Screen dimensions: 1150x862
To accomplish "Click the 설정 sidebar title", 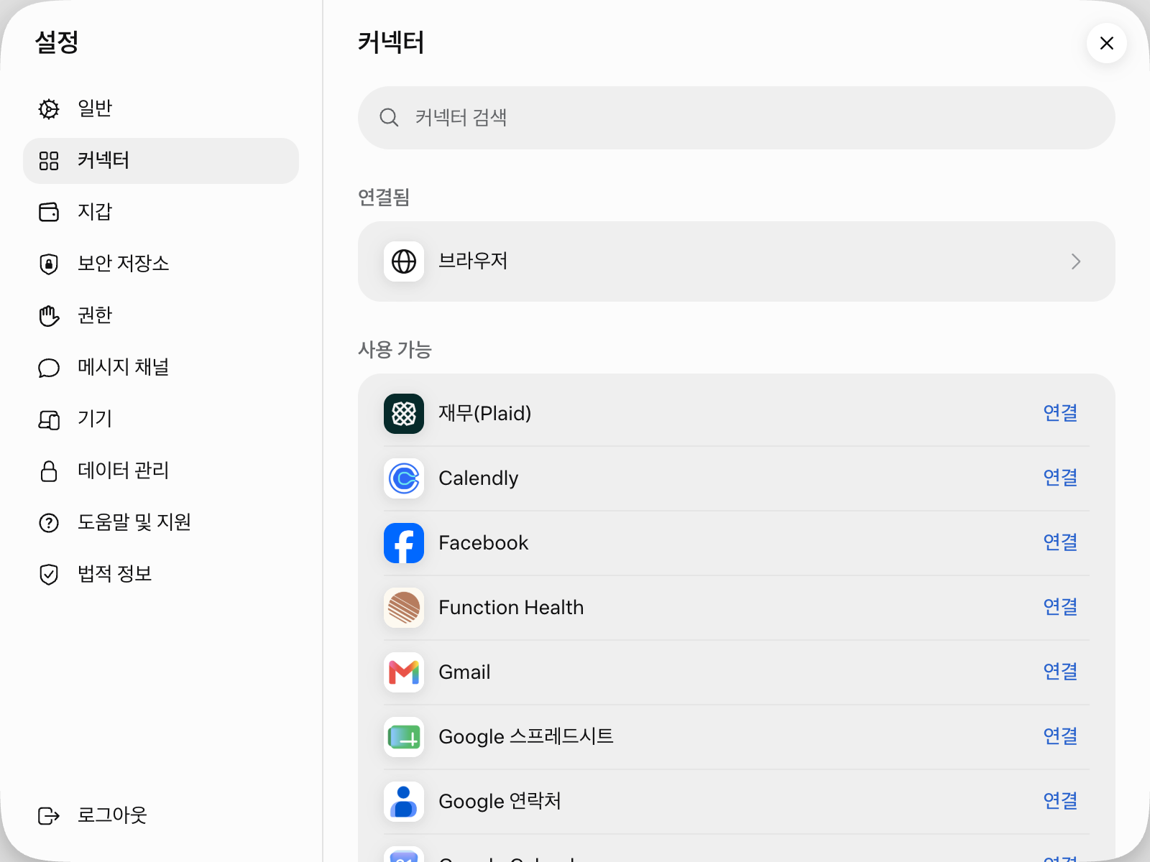I will [57, 42].
